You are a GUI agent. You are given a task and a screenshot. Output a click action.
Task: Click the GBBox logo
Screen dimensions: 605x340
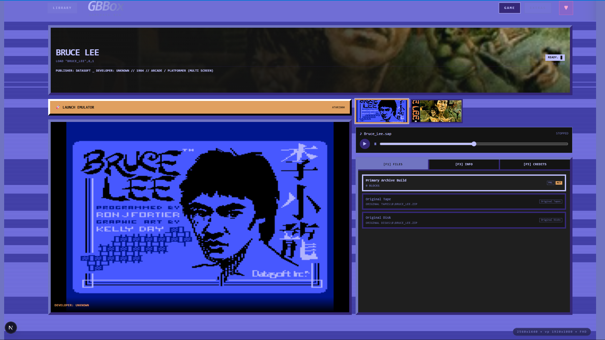[x=105, y=6]
